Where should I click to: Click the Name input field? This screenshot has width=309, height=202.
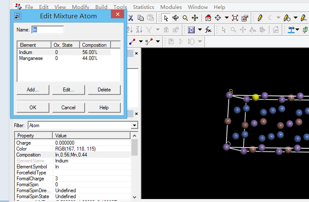[48, 30]
